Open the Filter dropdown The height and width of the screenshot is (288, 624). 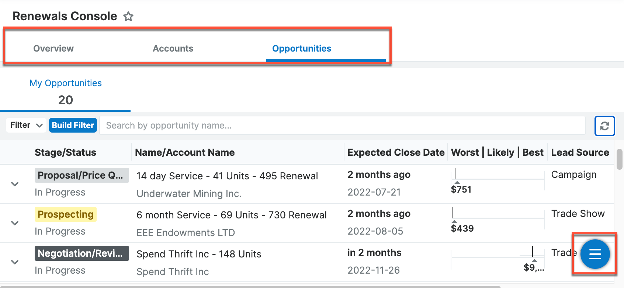pyautogui.click(x=26, y=125)
